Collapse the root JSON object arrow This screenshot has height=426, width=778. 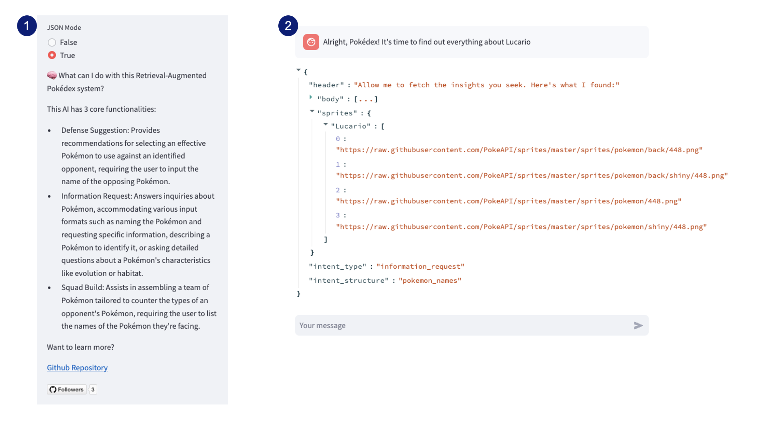pyautogui.click(x=298, y=70)
